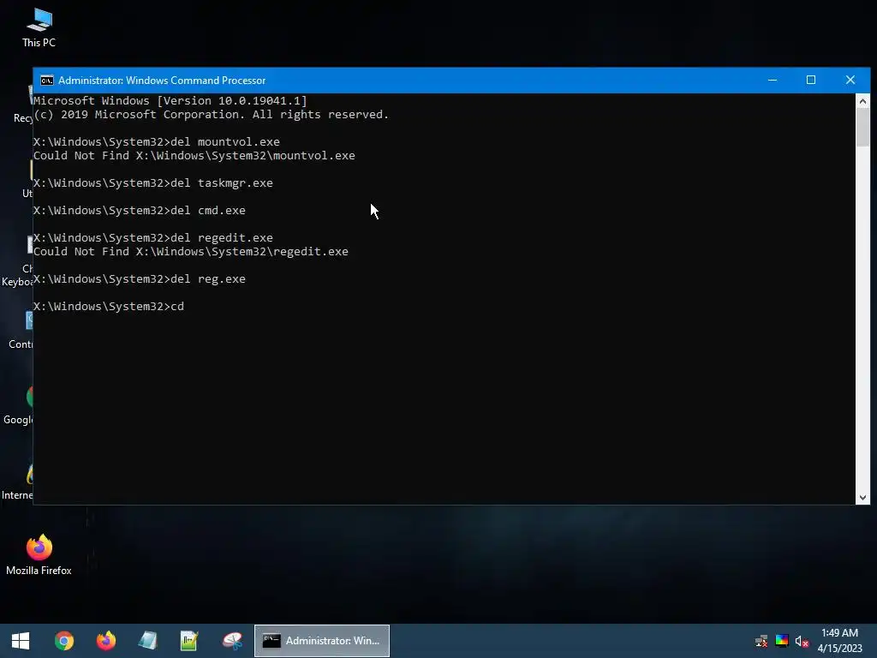Click the 'del taskmgr.exe' command line

pyautogui.click(x=153, y=183)
